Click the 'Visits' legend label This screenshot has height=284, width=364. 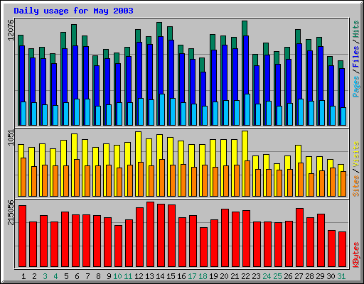tap(356, 154)
